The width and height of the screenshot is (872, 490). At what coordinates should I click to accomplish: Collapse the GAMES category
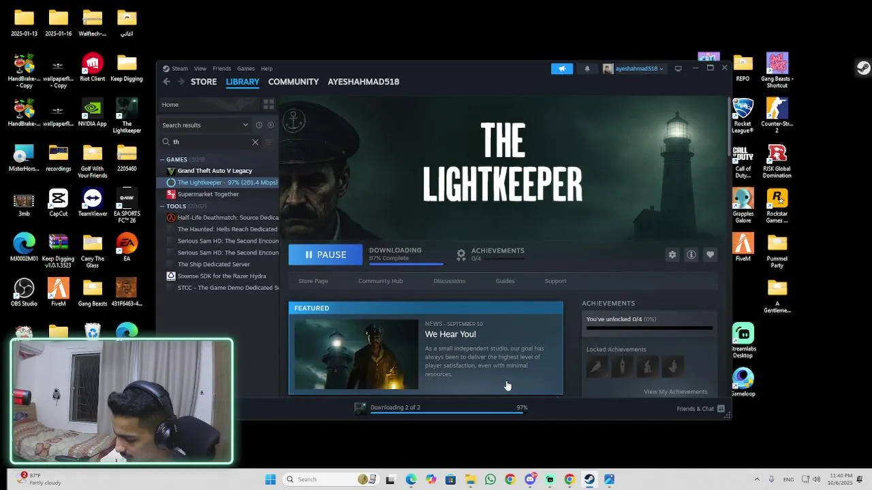[163, 160]
